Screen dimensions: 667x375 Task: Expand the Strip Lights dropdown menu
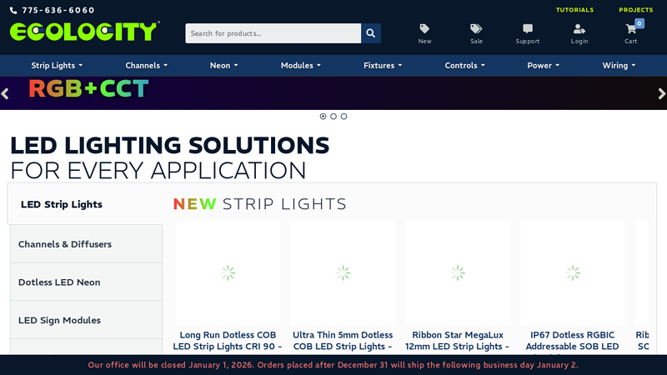click(x=58, y=65)
